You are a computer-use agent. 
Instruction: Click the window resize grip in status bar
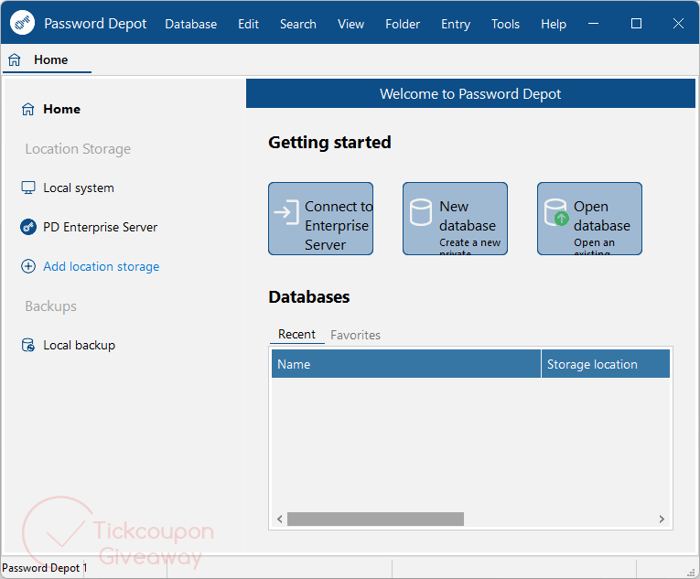[691, 572]
